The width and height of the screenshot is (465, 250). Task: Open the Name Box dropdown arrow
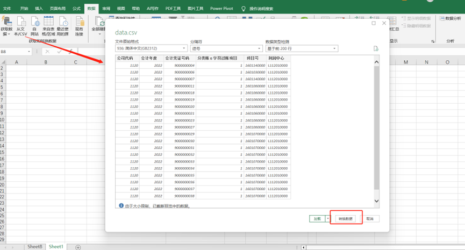(29, 52)
